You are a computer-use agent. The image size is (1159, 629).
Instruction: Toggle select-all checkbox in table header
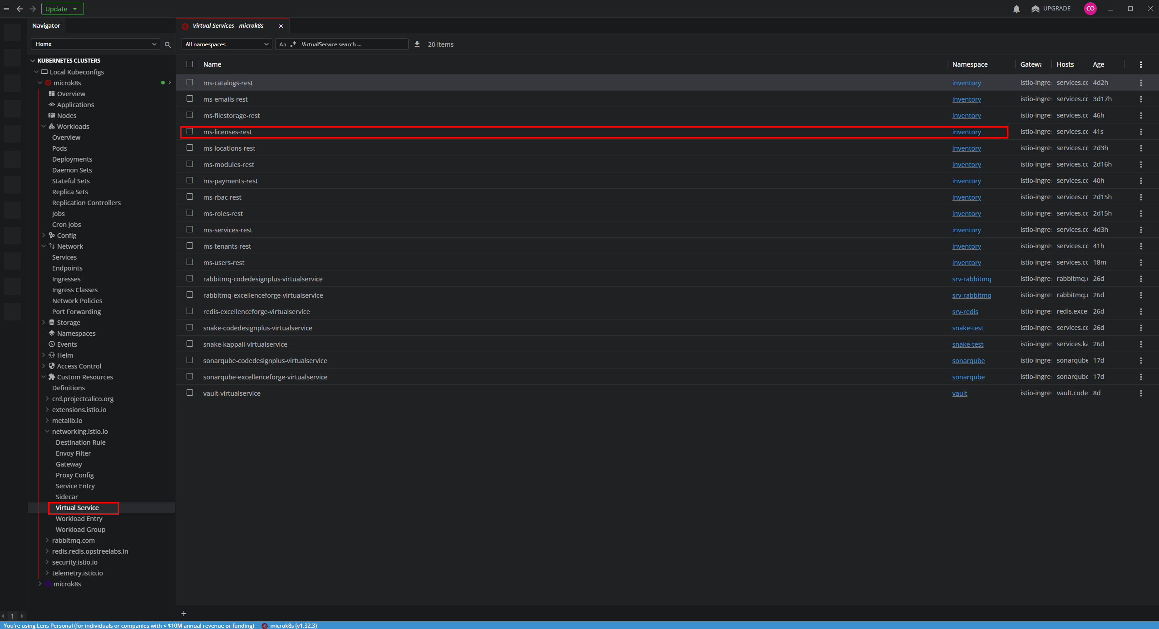[190, 64]
